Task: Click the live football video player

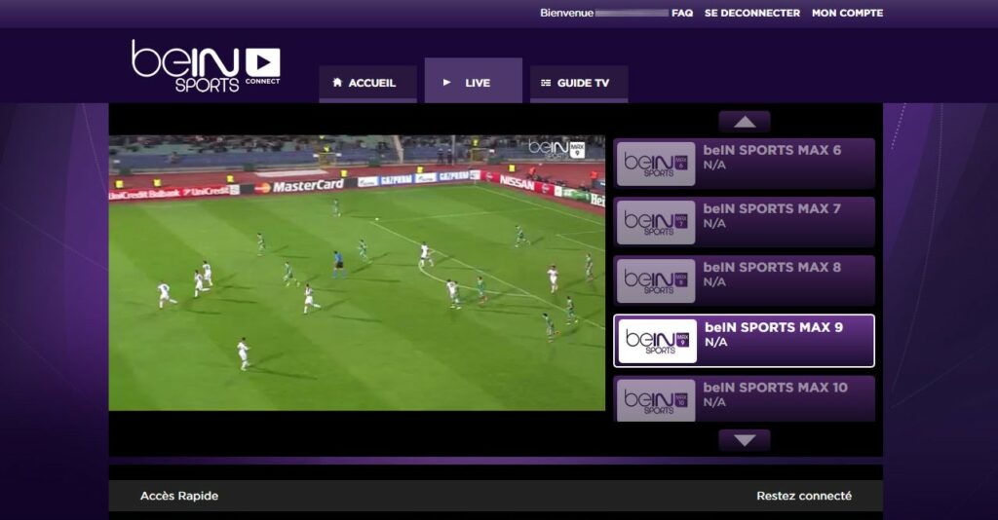Action: coord(357,273)
